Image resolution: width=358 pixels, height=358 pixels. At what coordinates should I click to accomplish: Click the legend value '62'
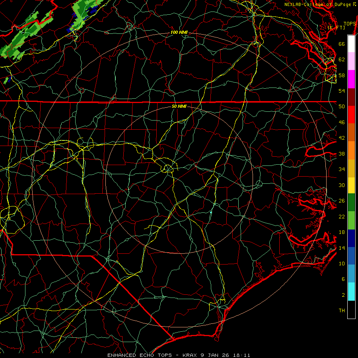point(342,60)
